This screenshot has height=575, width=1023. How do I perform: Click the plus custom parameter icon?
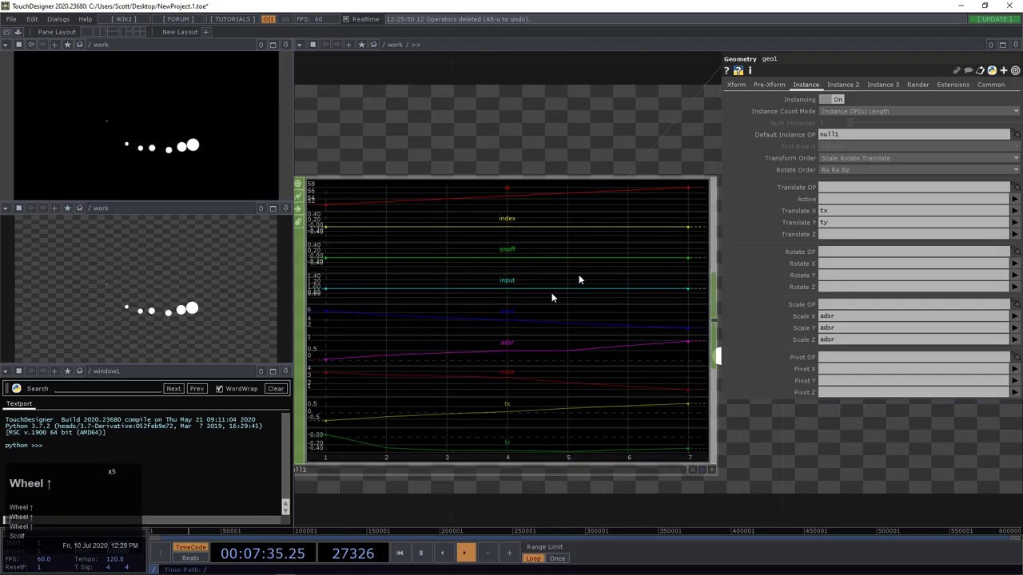pyautogui.click(x=1004, y=71)
